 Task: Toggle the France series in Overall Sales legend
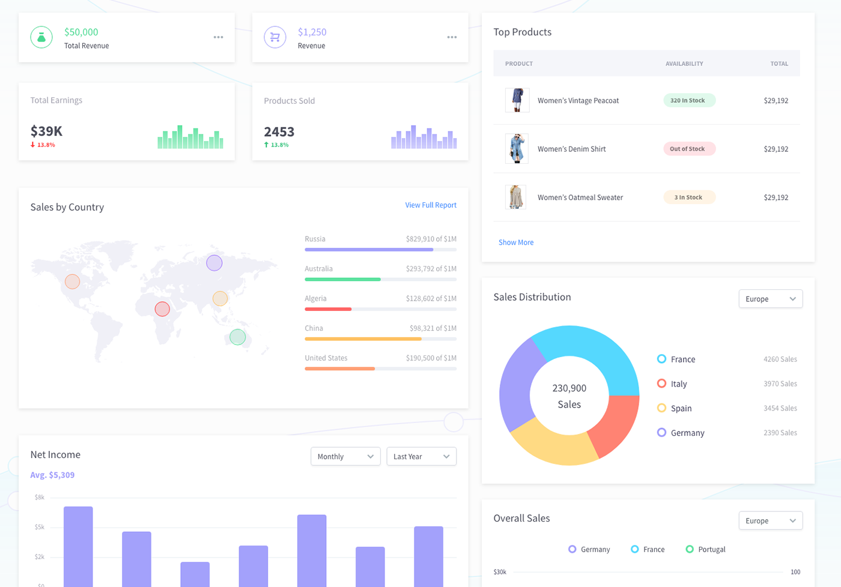point(648,549)
